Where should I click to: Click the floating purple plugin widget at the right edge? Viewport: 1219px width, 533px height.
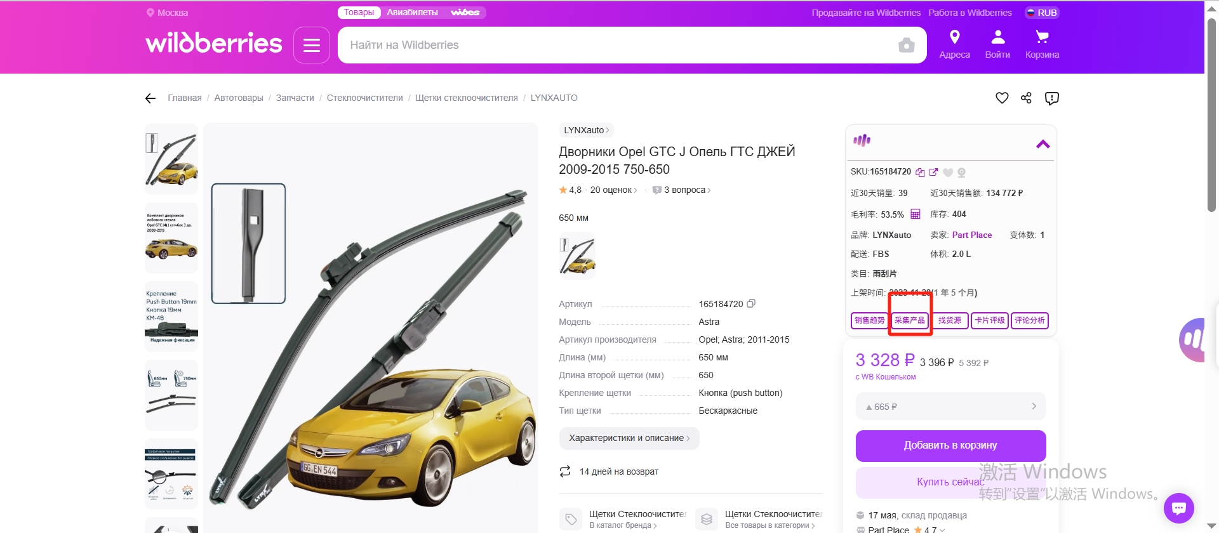(1192, 340)
